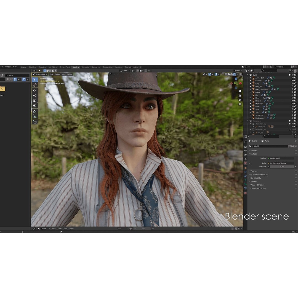
Task: Open Object properties tab
Action: pos(245,168)
